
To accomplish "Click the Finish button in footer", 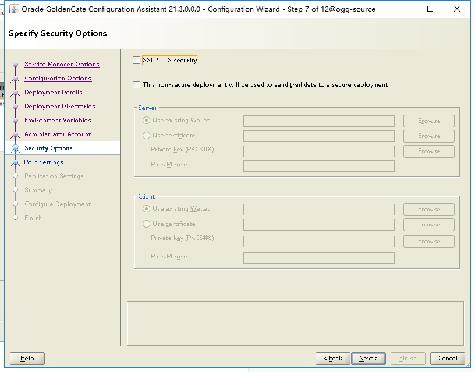I will coord(407,359).
